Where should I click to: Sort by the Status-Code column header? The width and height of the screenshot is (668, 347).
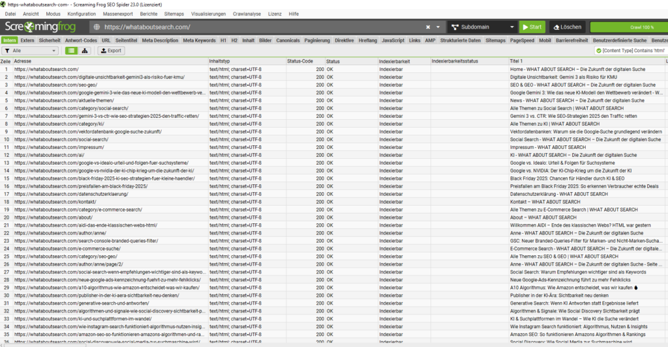point(305,61)
